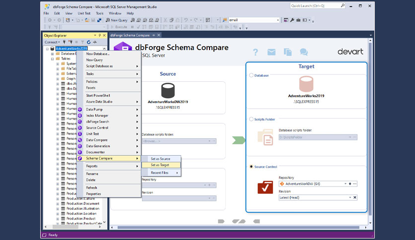
Task: Click the Activity Monitor icon in Object Explorer
Action: coord(95,42)
